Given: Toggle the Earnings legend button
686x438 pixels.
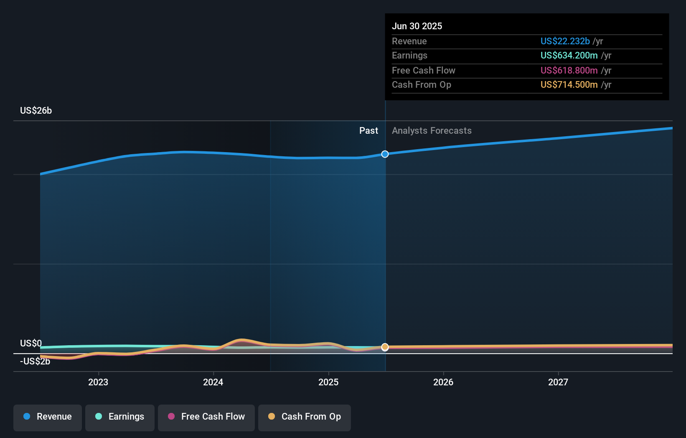Looking at the screenshot, I should 120,418.
